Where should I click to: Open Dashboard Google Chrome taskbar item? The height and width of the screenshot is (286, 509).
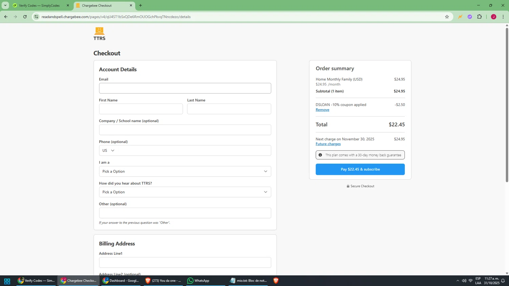pyautogui.click(x=121, y=281)
